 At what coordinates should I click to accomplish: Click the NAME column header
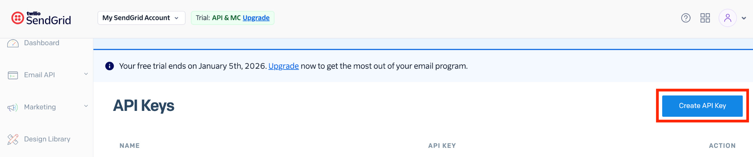[129, 146]
